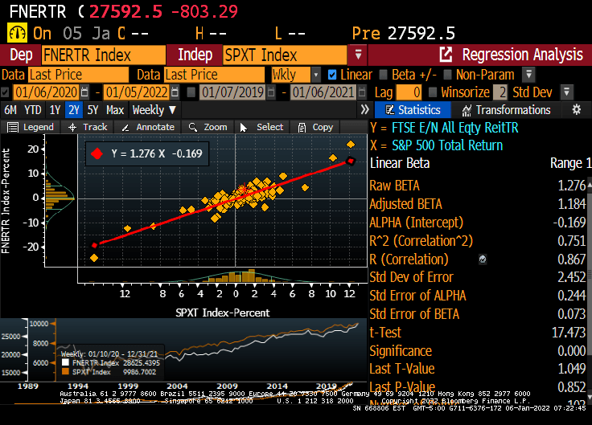Uncheck the Linear checkbox
This screenshot has height=425, width=592.
tap(332, 75)
